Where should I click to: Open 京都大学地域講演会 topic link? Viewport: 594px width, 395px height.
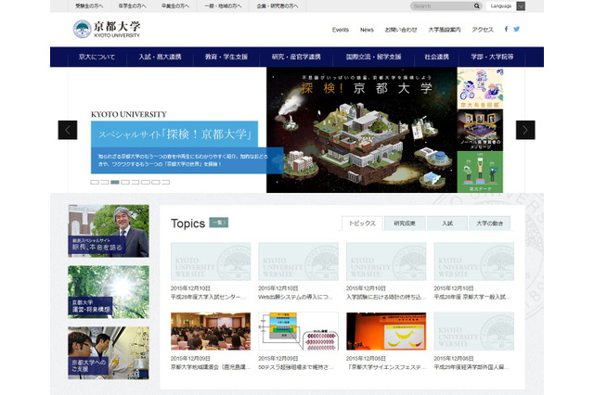click(211, 367)
